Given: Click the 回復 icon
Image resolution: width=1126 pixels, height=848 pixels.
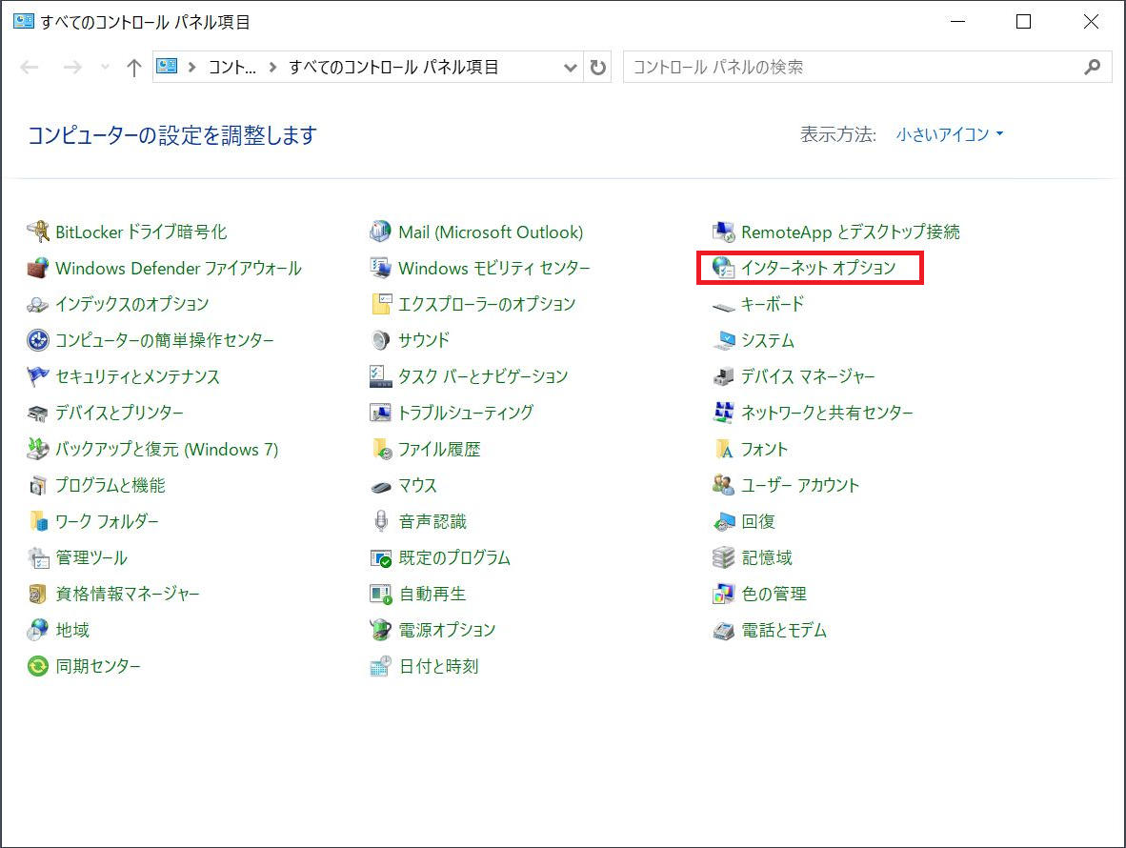Looking at the screenshot, I should (x=724, y=522).
